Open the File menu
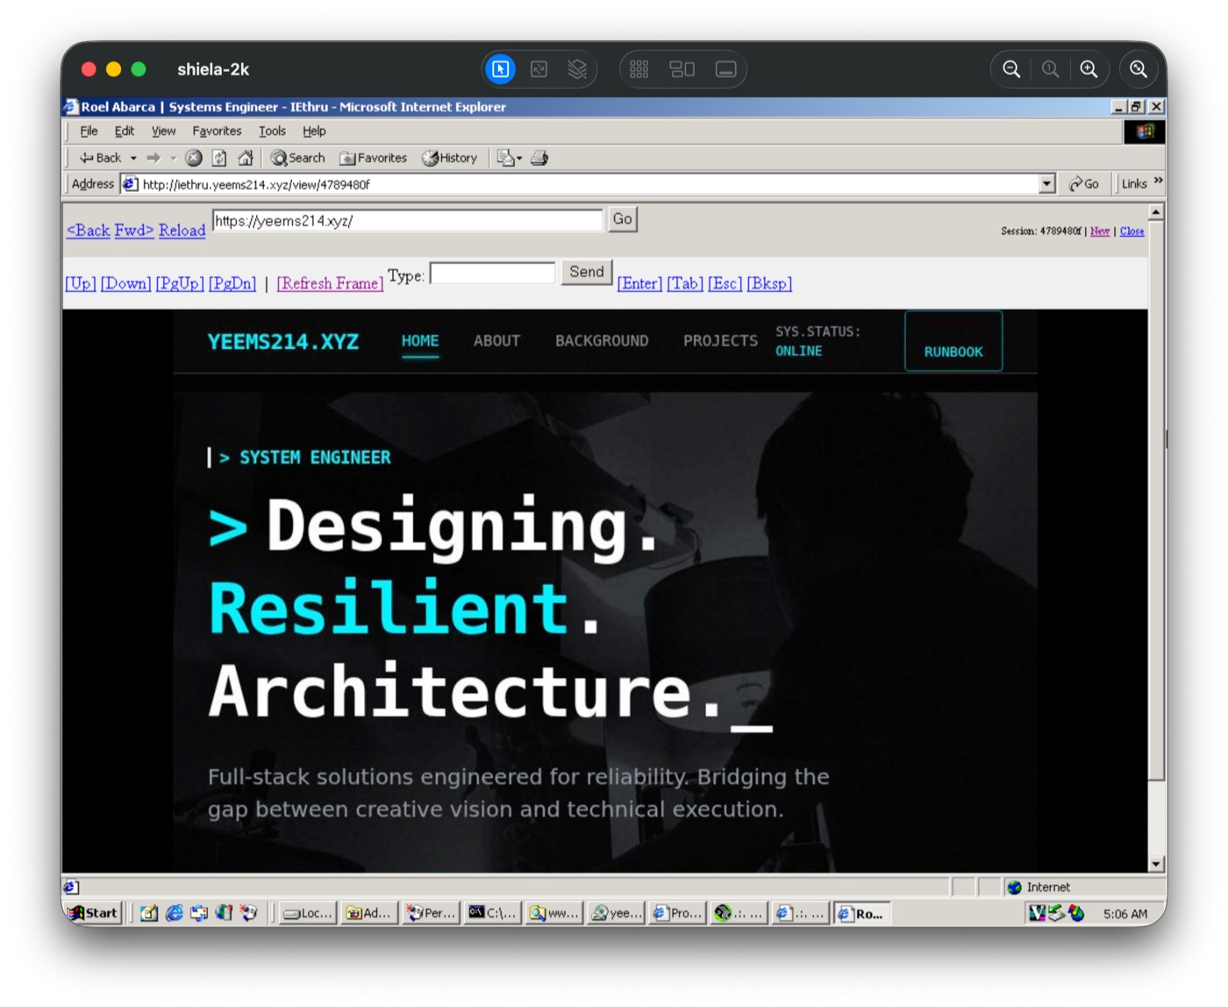 pyautogui.click(x=89, y=131)
